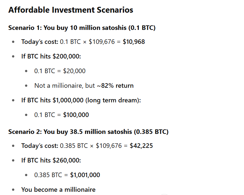Click the line If BTC hits $200,000

[x=51, y=56]
